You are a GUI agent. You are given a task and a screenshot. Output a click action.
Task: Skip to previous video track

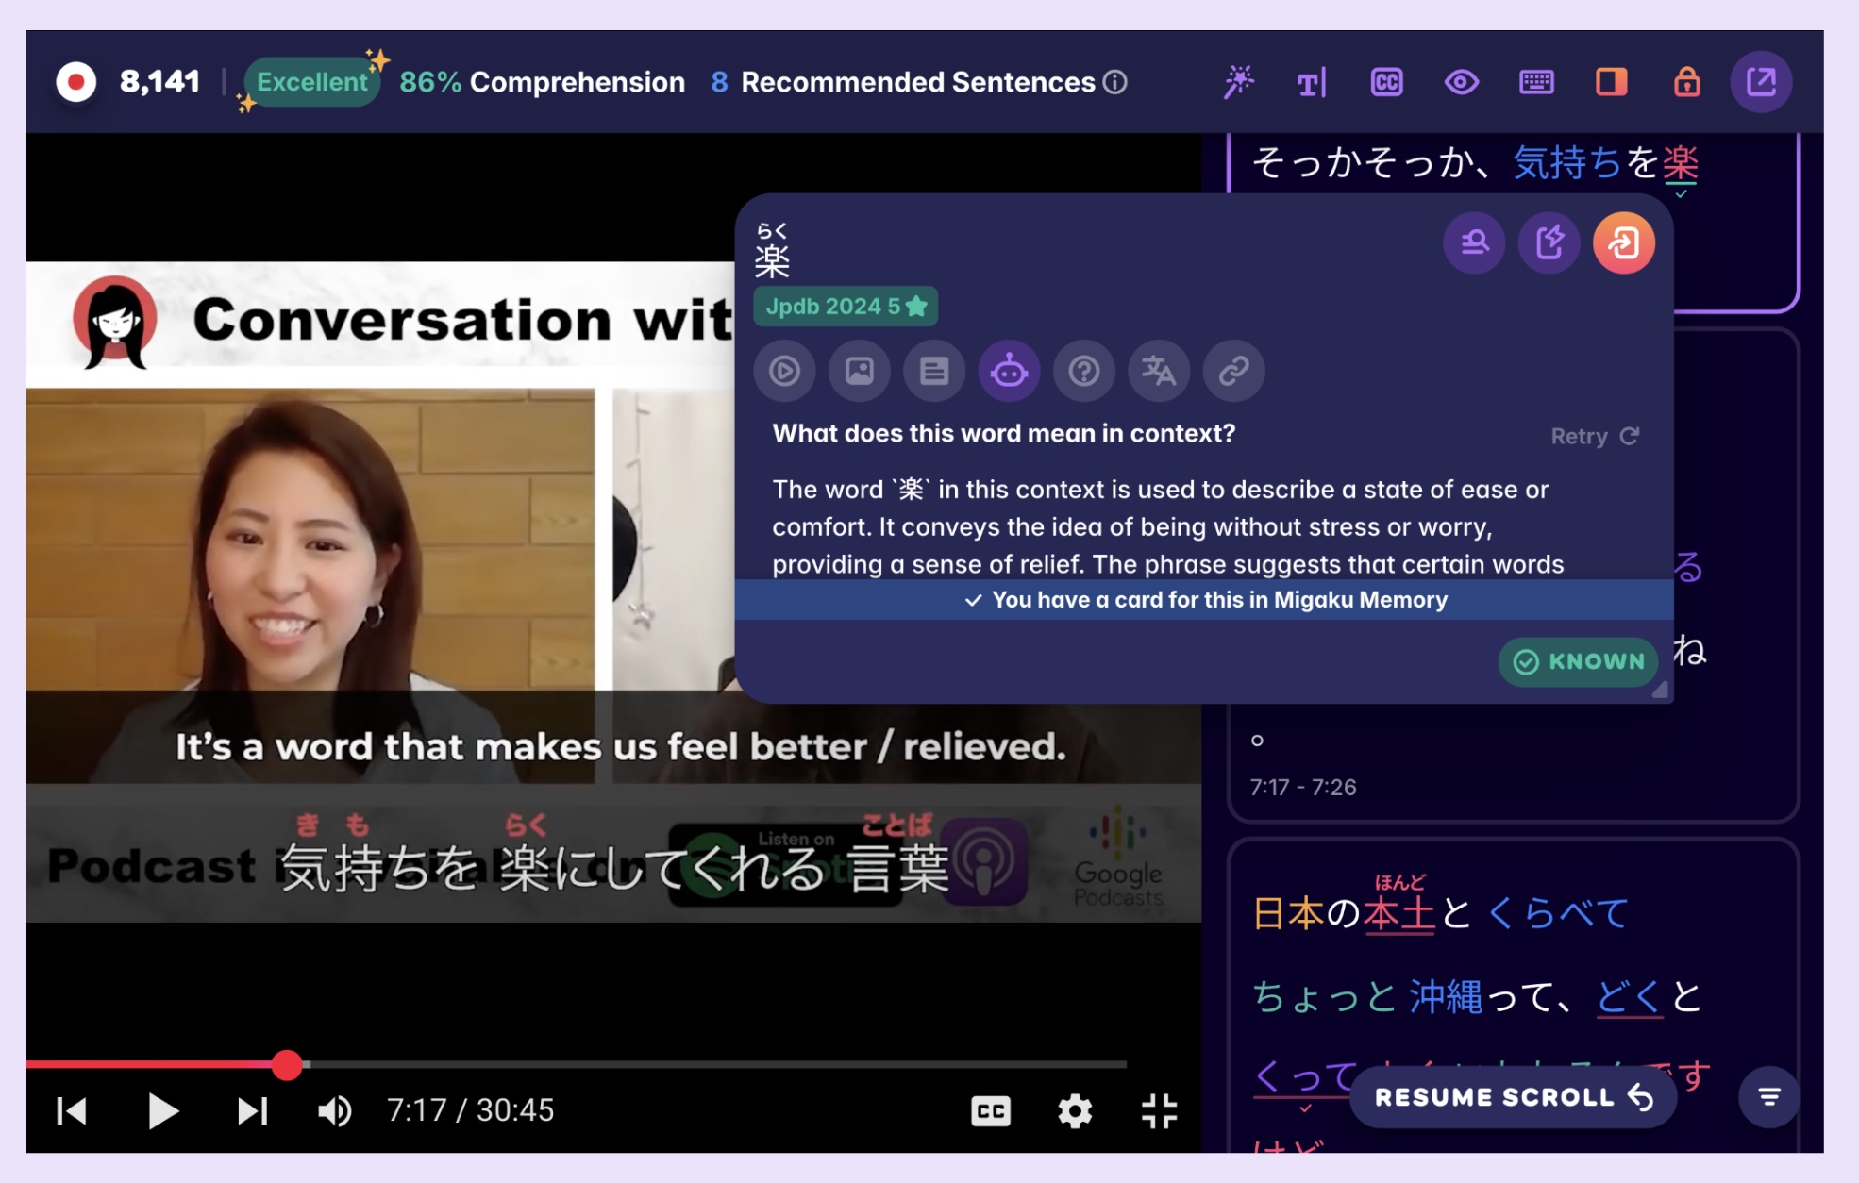[x=72, y=1111]
